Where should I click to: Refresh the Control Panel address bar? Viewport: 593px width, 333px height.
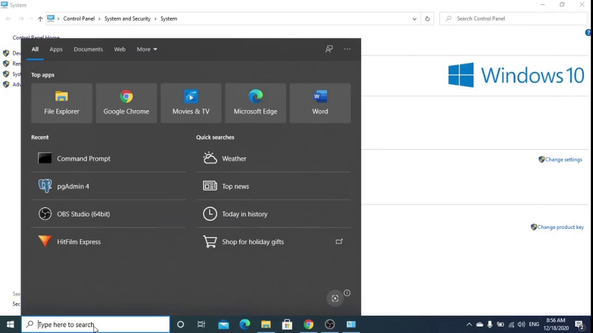pyautogui.click(x=427, y=19)
